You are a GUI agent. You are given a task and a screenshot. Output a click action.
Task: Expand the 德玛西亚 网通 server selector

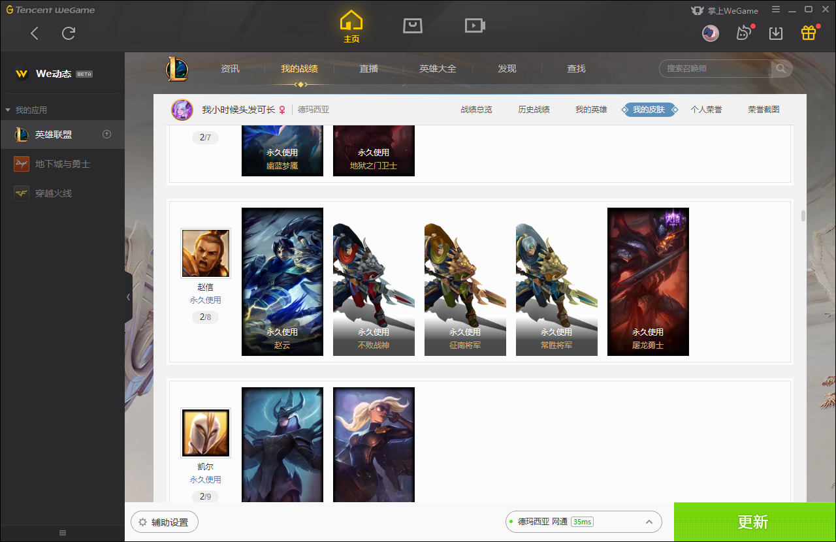click(x=583, y=522)
